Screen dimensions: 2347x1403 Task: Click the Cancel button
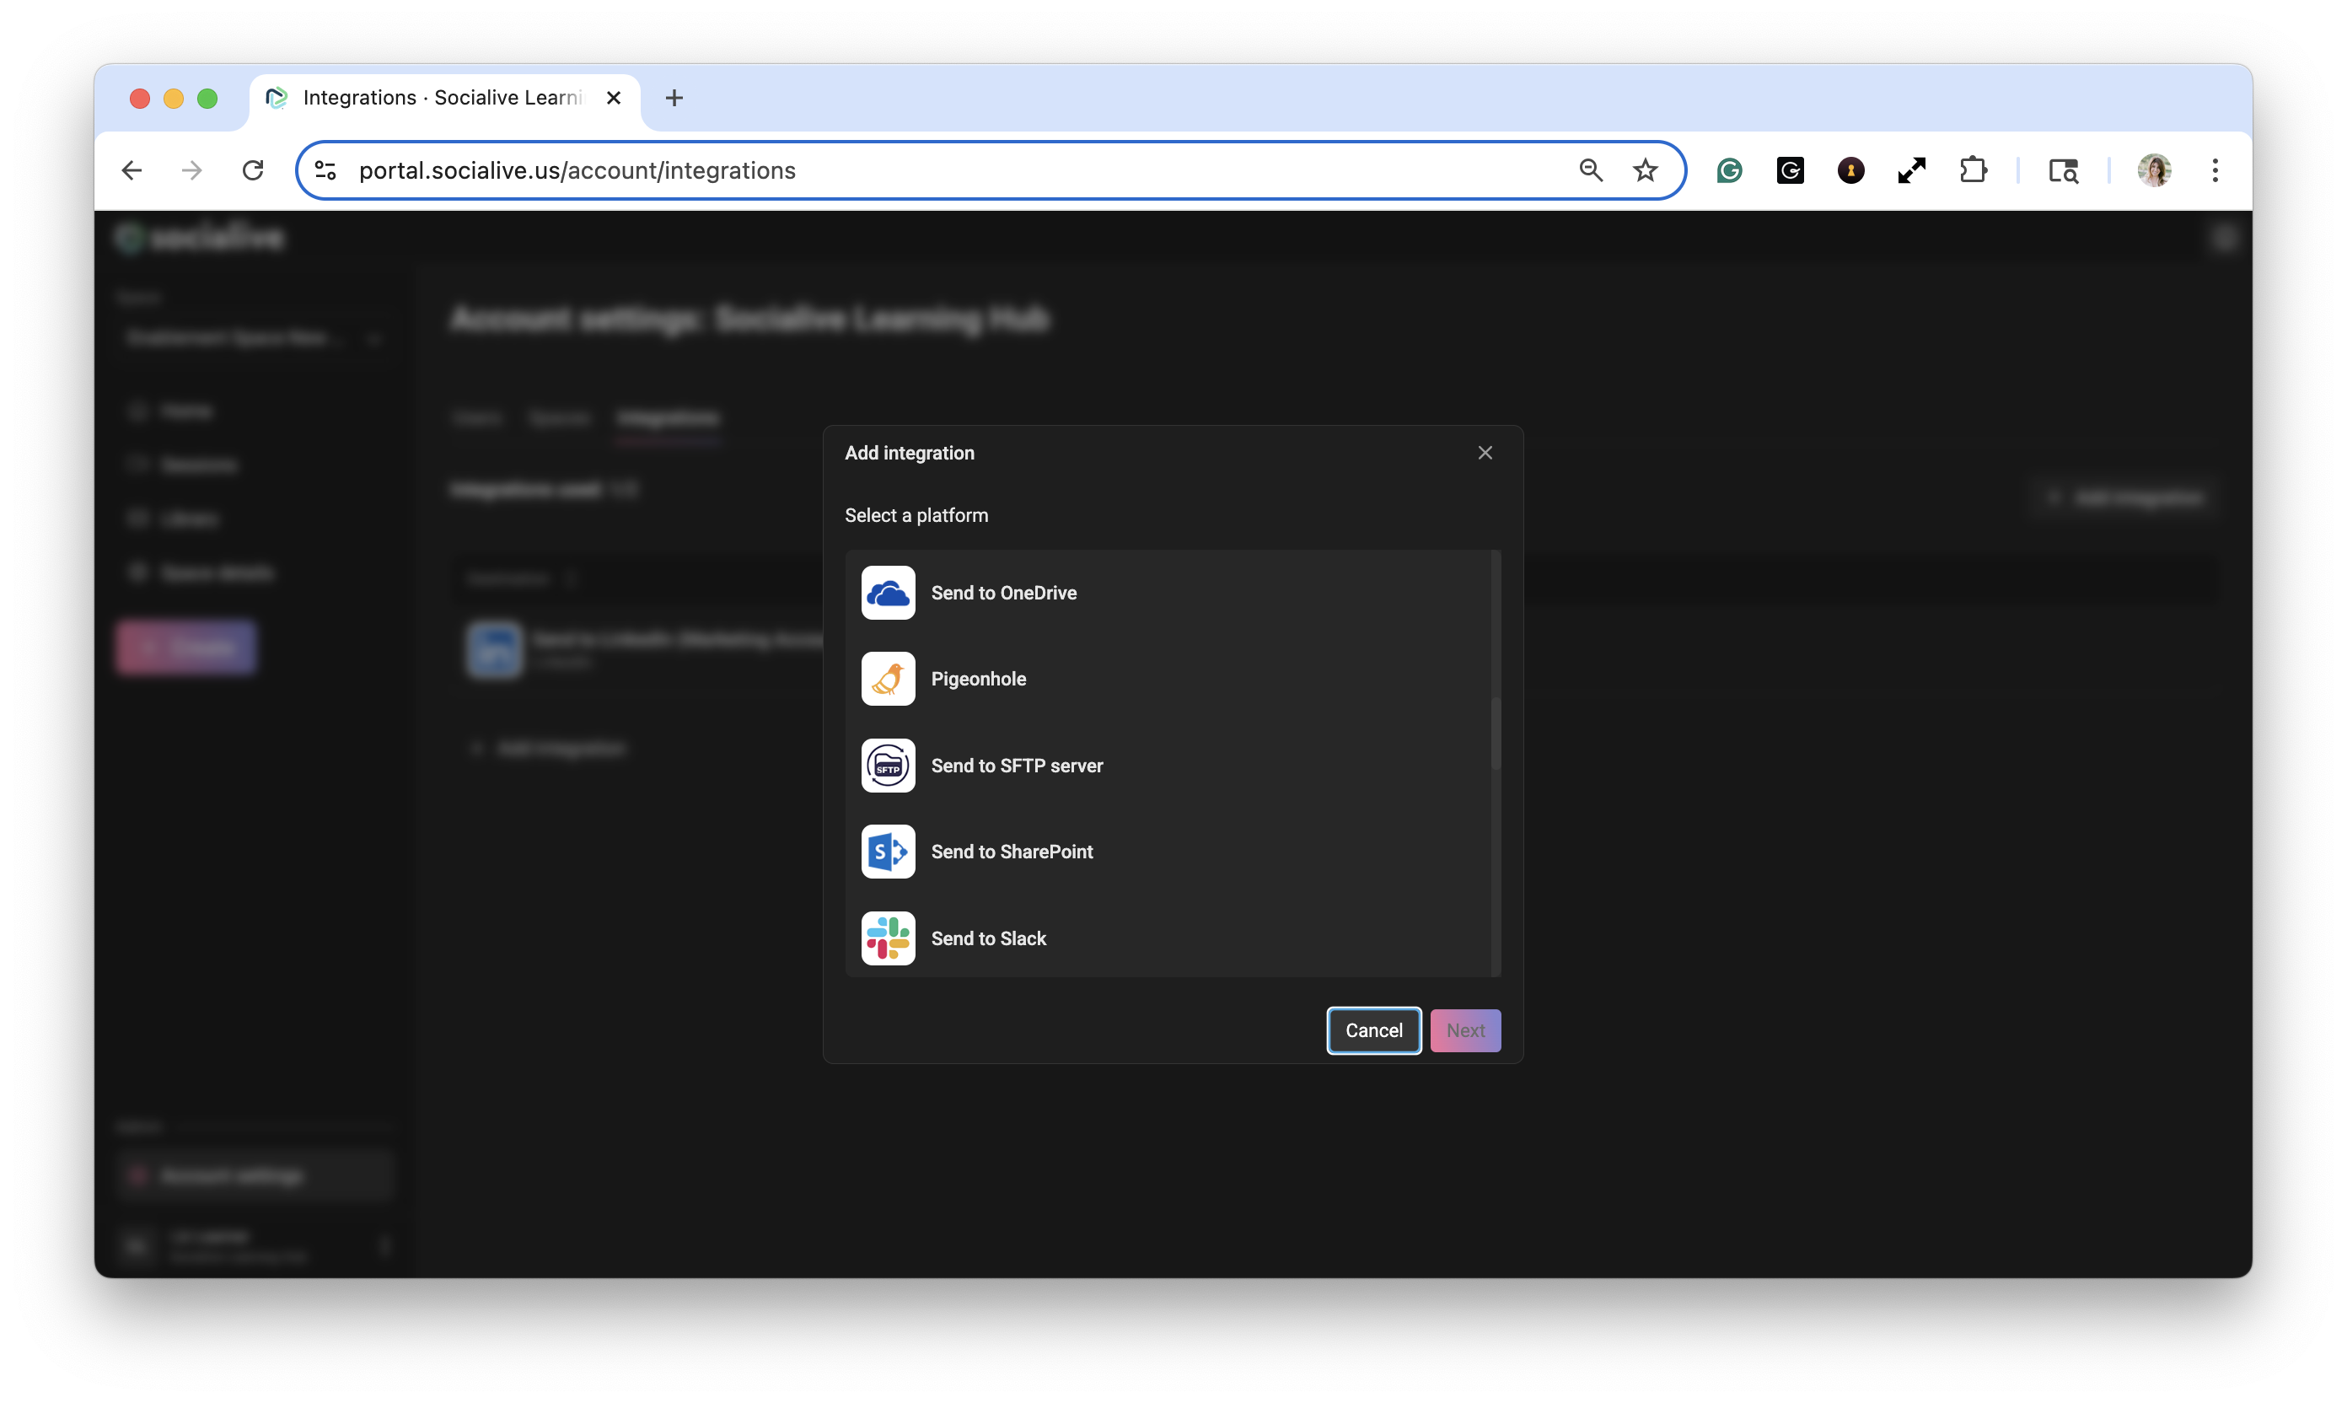pos(1373,1030)
